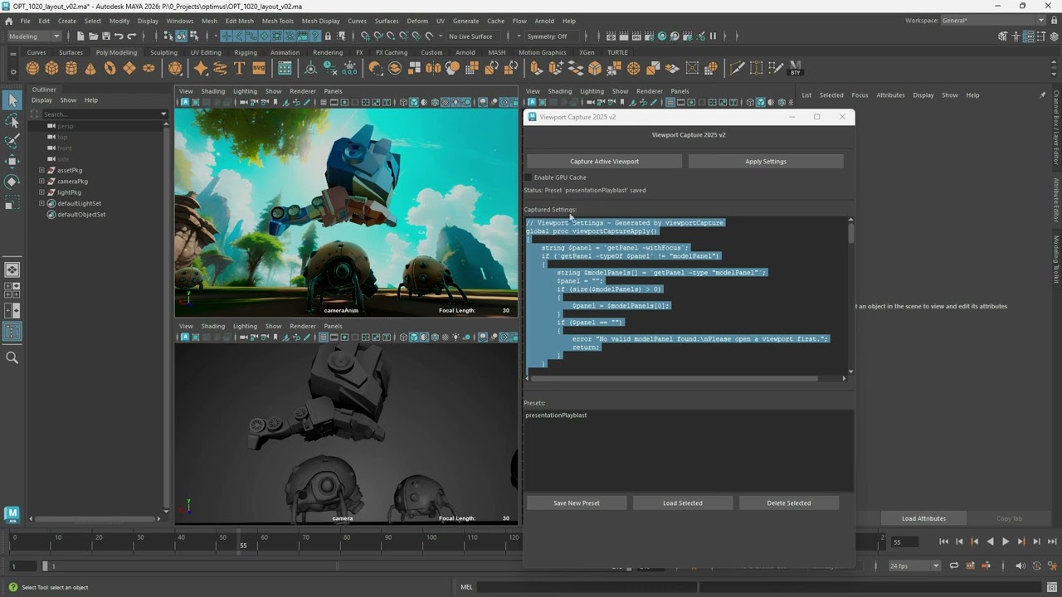Click the Save New Preset button
Image resolution: width=1062 pixels, height=597 pixels.
pyautogui.click(x=577, y=502)
